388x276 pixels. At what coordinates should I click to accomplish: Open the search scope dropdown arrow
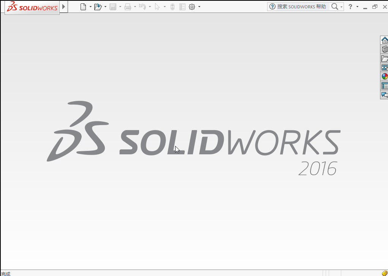[342, 6]
